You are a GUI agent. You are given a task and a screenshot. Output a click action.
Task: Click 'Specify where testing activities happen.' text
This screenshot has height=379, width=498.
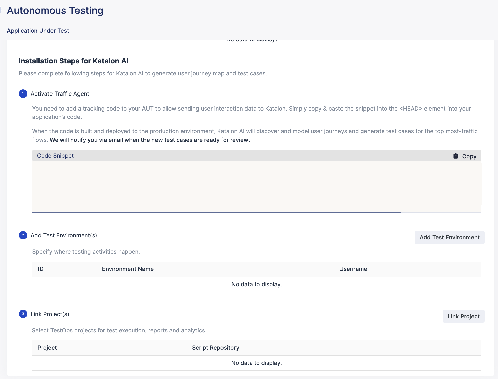(86, 252)
